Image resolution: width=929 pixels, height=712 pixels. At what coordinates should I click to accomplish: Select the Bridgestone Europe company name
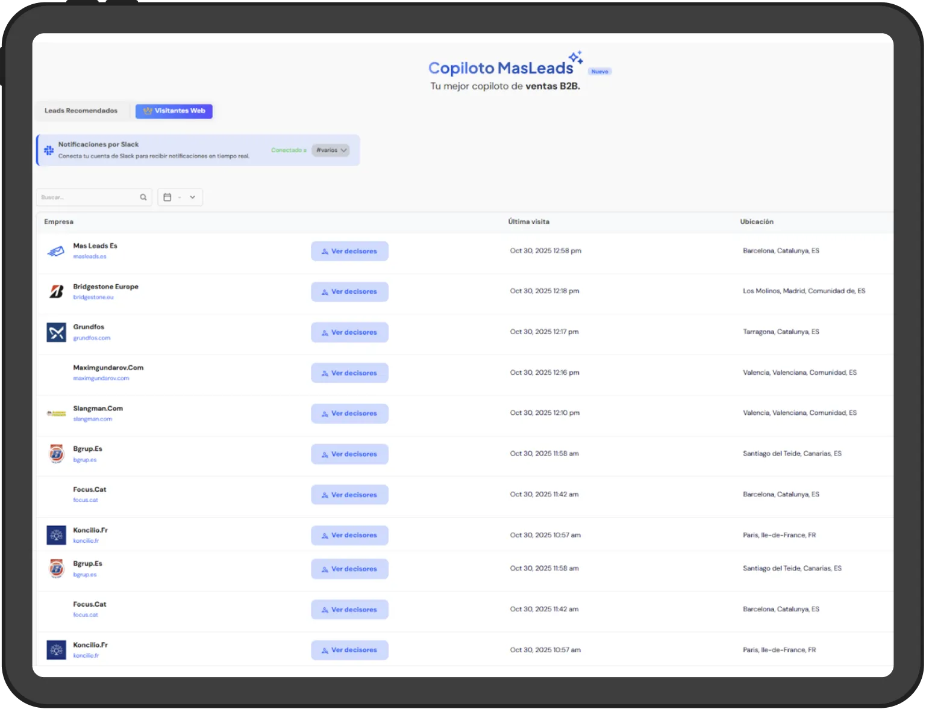pos(106,287)
